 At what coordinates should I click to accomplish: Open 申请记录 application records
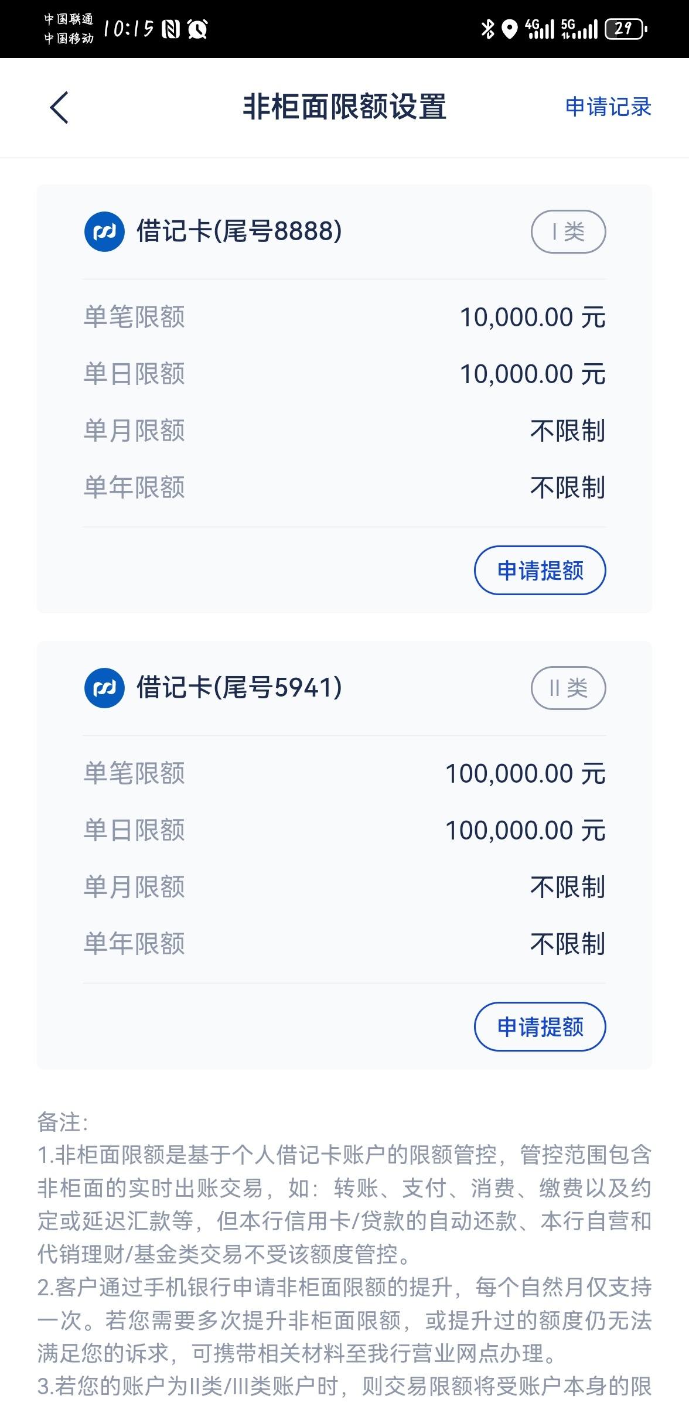click(608, 107)
